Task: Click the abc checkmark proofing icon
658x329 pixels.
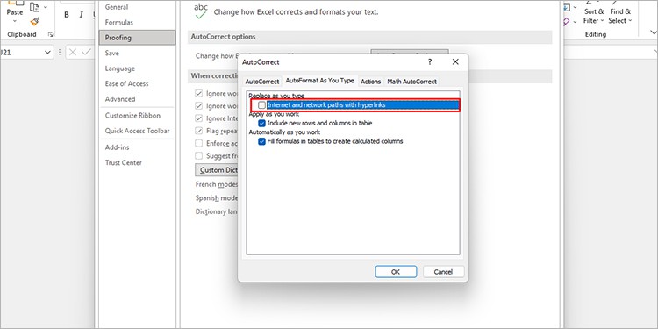Action: (201, 11)
